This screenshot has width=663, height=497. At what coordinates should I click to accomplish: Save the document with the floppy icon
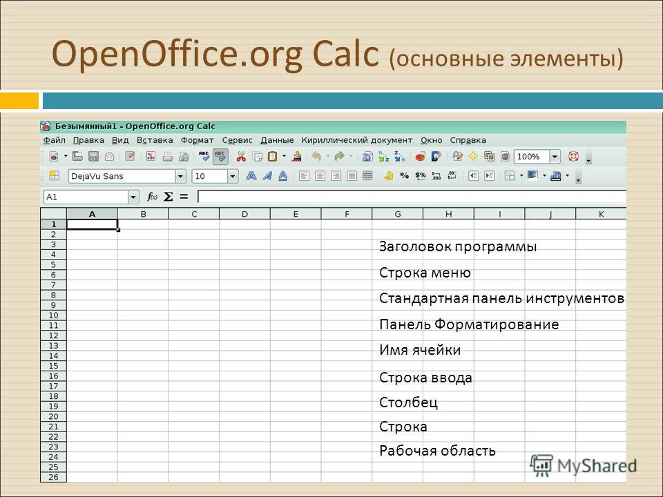93,157
